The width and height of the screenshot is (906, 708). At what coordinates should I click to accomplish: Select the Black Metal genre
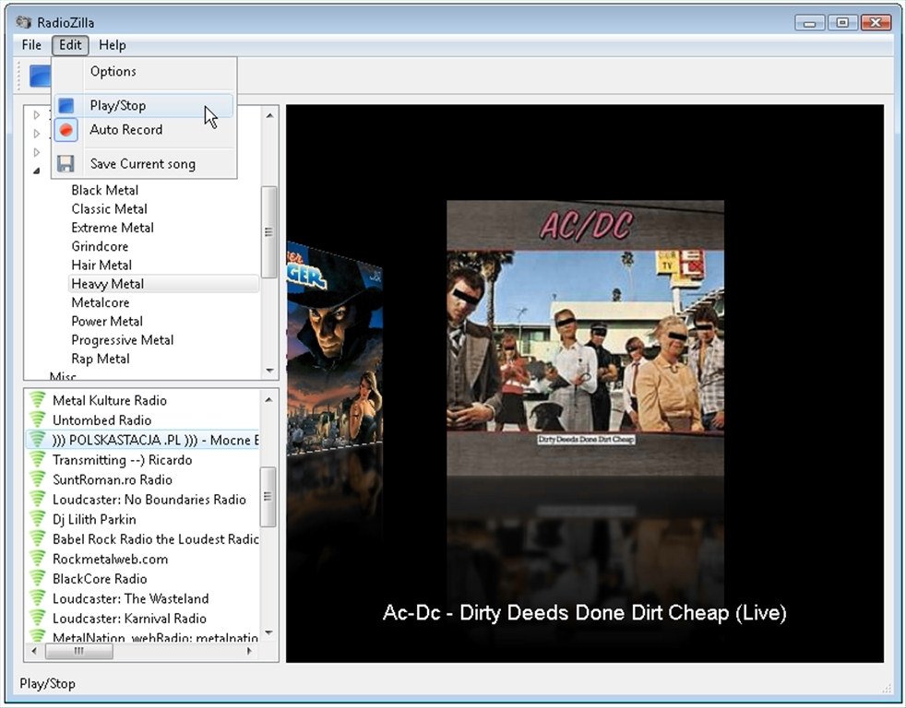pos(104,190)
